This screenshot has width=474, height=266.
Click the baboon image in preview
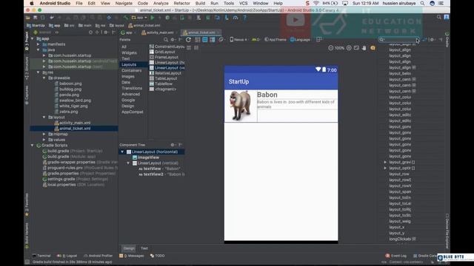point(240,106)
